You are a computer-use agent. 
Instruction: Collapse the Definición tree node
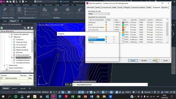tap(9, 37)
